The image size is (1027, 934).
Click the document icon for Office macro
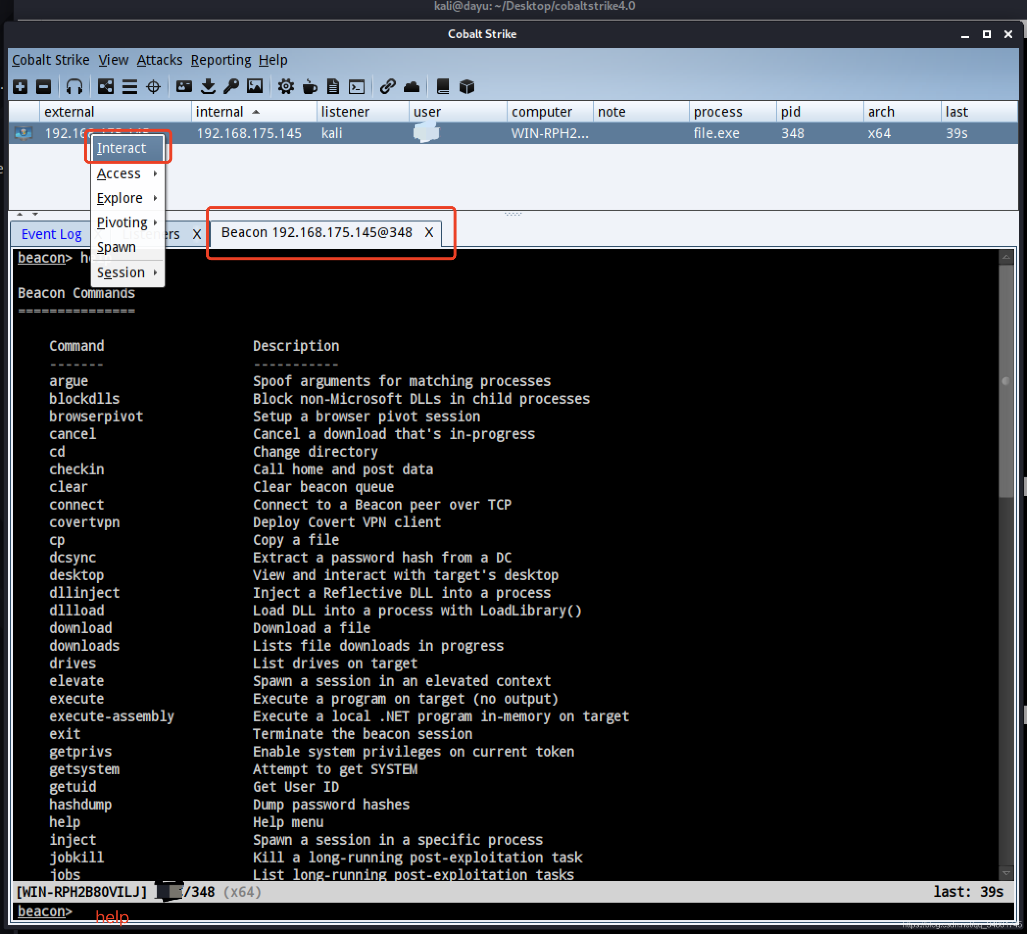[x=333, y=87]
